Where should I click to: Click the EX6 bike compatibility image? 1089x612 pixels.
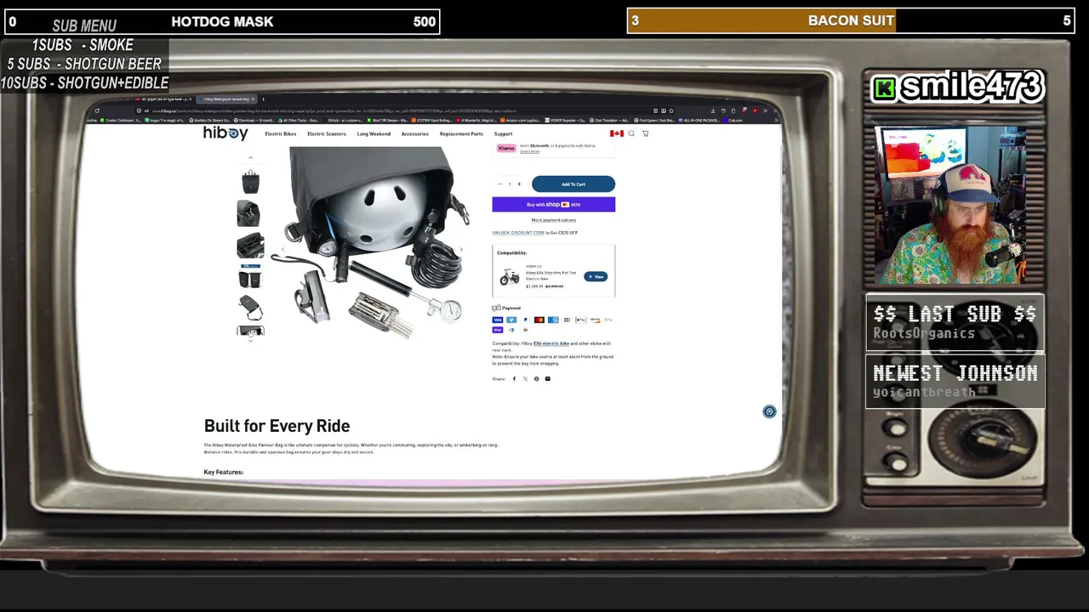pos(509,277)
